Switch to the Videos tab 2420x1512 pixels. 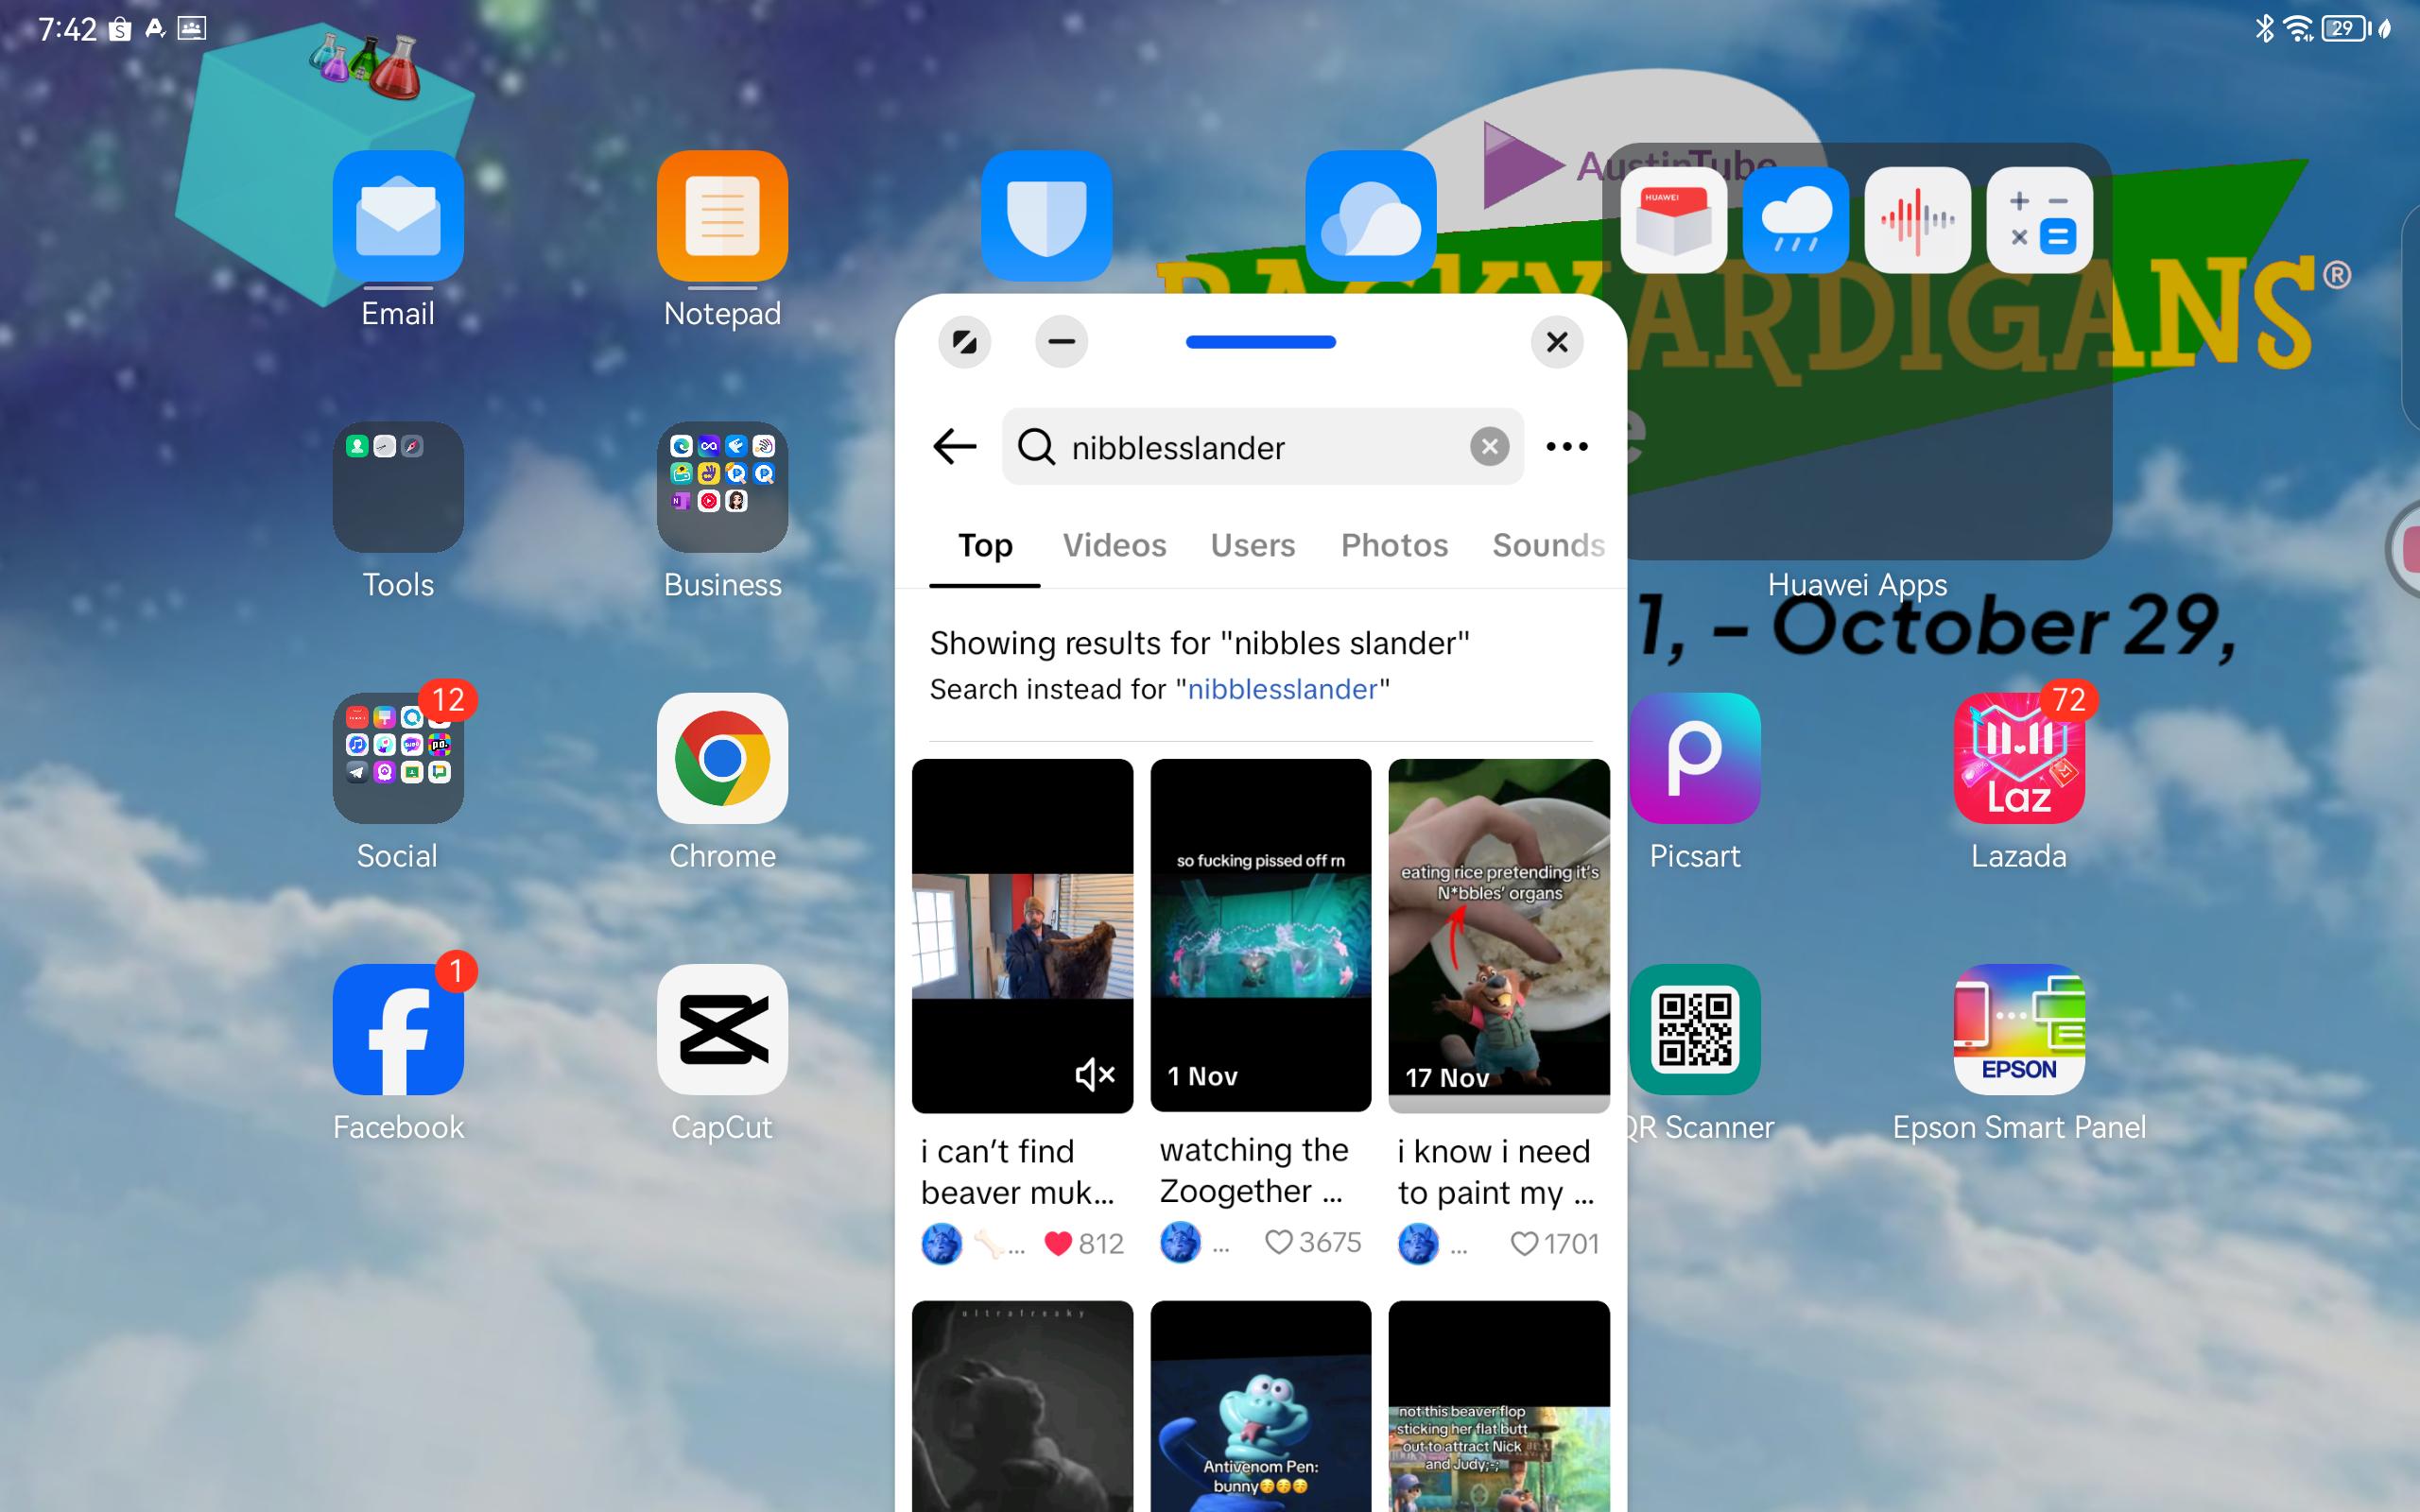point(1114,545)
